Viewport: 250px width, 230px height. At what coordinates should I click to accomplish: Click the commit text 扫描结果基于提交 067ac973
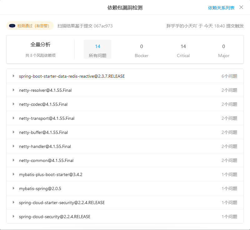85,26
